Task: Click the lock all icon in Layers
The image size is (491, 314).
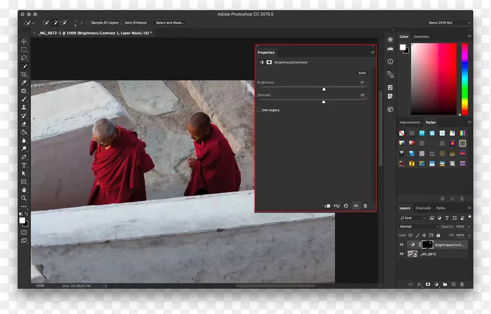Action: [x=437, y=235]
